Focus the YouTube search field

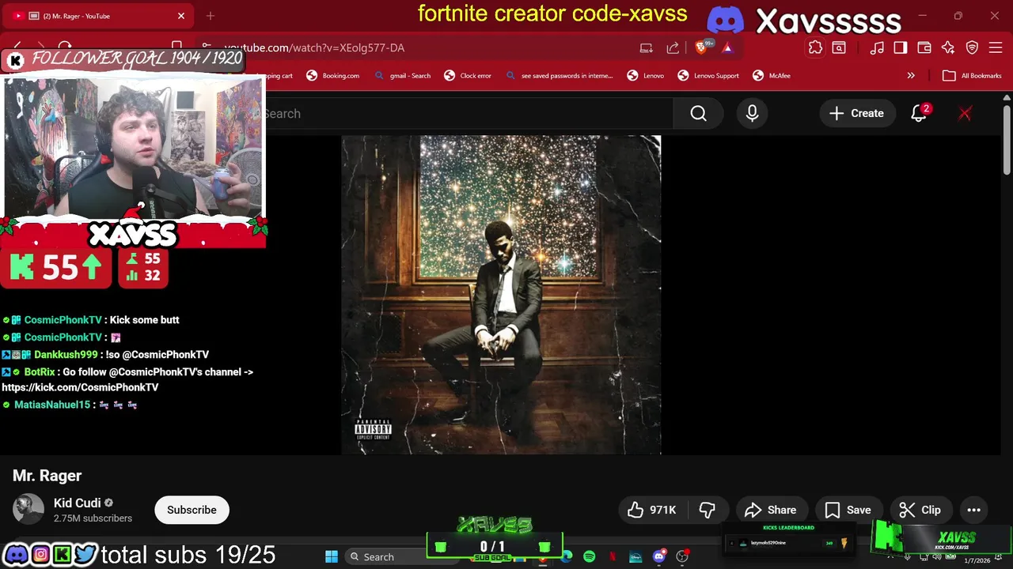[467, 114]
